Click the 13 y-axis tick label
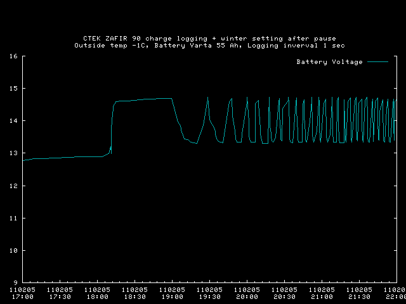 pos(13,153)
